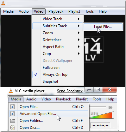The image size is (126, 132).
Task: Click the Open Disc icon
Action: click(x=13, y=128)
